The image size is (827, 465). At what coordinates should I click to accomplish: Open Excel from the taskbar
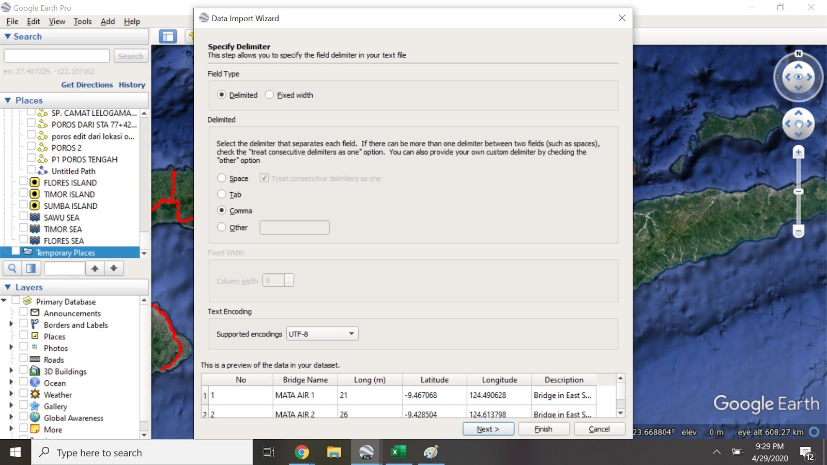tap(399, 452)
